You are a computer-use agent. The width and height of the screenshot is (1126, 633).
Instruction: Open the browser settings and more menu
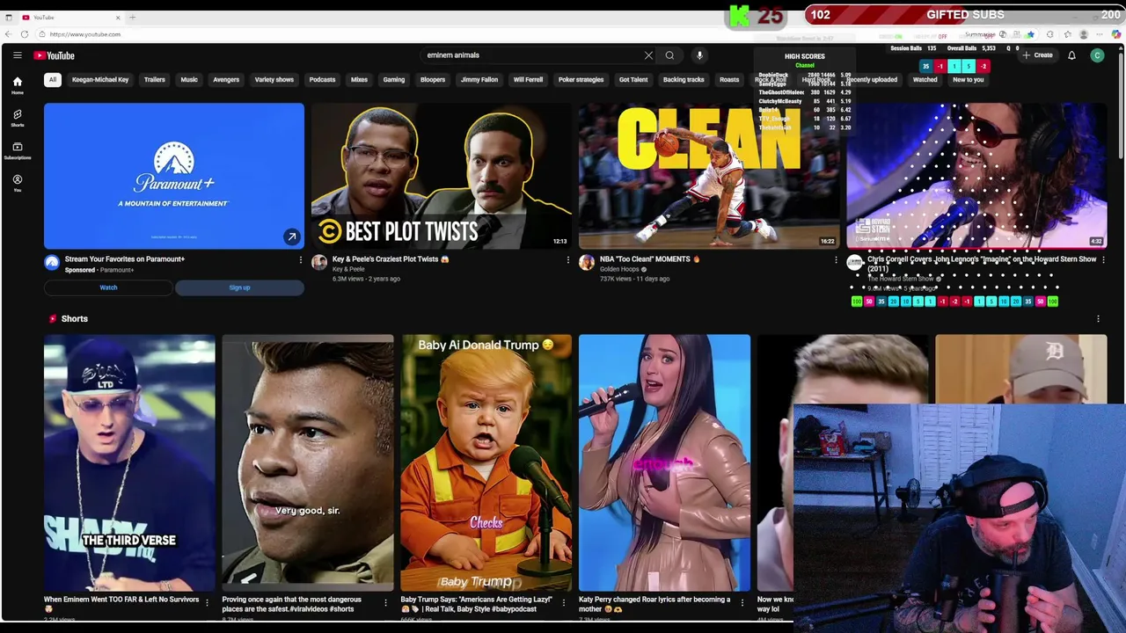1100,34
